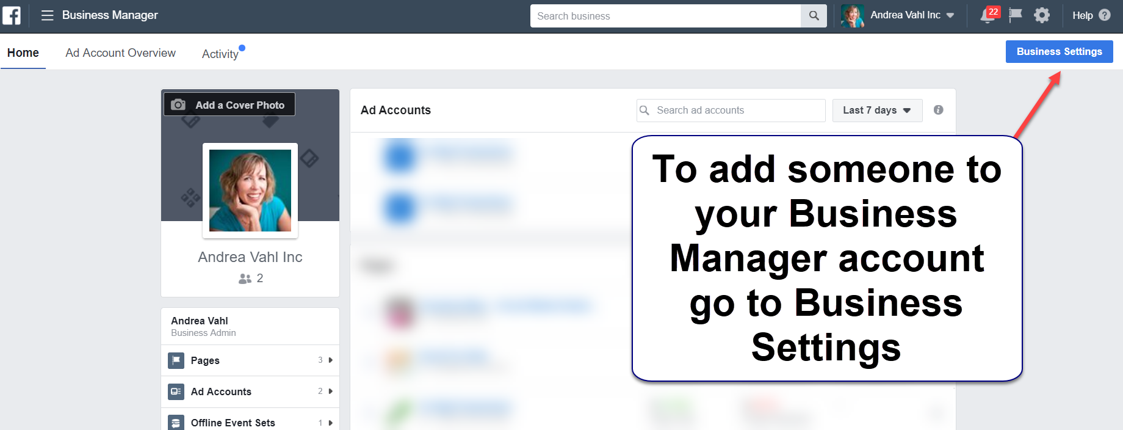
Task: Open notifications bell with 22 badge
Action: click(989, 15)
